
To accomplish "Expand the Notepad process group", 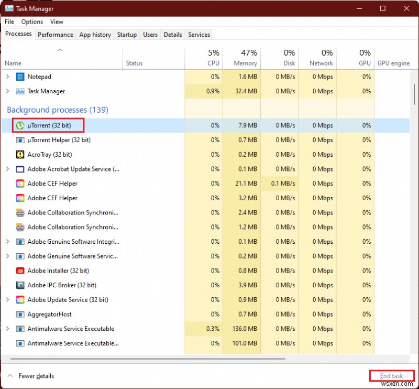I will coord(8,77).
